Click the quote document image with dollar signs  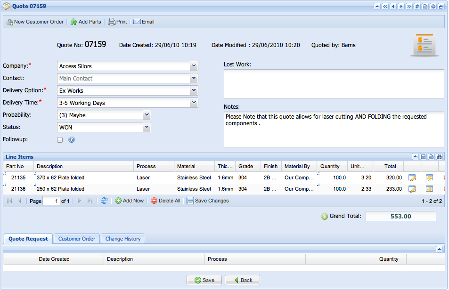pos(425,45)
